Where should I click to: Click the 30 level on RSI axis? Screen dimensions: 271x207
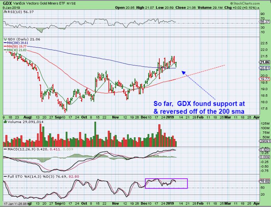262,27
